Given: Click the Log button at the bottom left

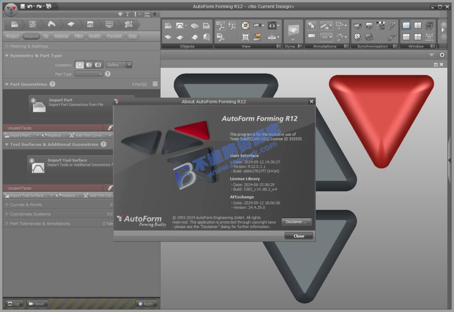Looking at the screenshot, I should click(x=13, y=304).
